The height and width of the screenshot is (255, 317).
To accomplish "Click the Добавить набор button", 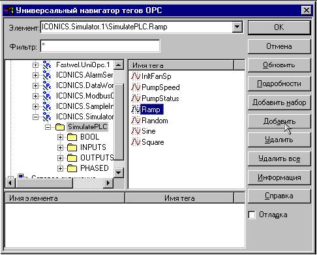I will pyautogui.click(x=279, y=102).
